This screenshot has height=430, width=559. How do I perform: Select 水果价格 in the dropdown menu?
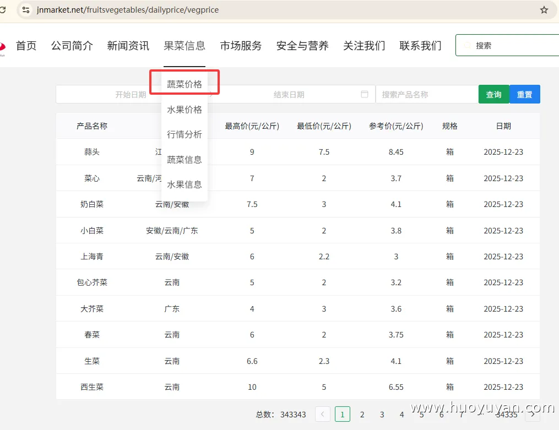point(184,110)
